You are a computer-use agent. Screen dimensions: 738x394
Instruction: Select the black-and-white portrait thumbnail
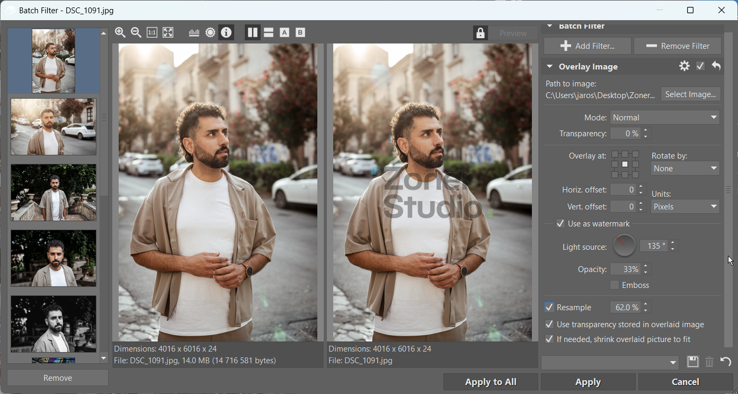[x=54, y=324]
